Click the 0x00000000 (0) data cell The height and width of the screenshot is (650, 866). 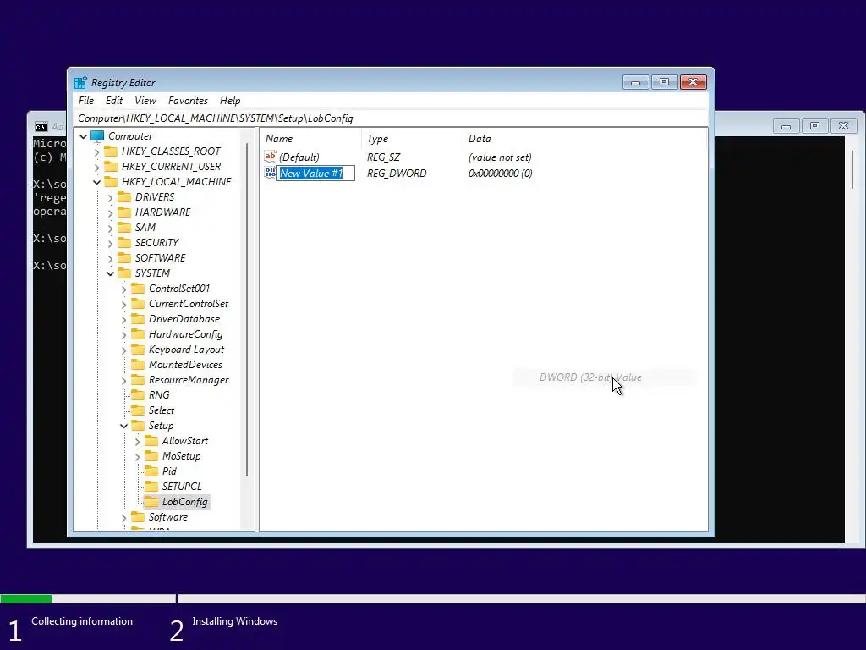point(501,173)
